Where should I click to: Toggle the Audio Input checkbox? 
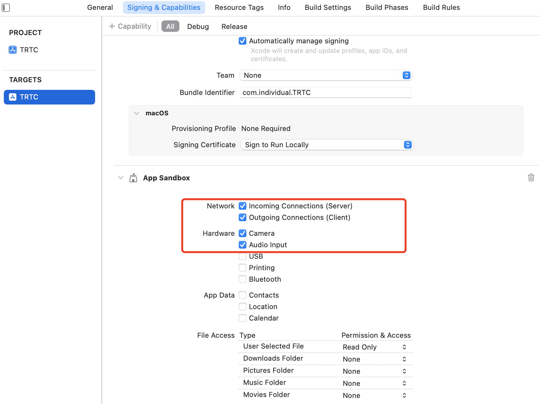coord(243,245)
